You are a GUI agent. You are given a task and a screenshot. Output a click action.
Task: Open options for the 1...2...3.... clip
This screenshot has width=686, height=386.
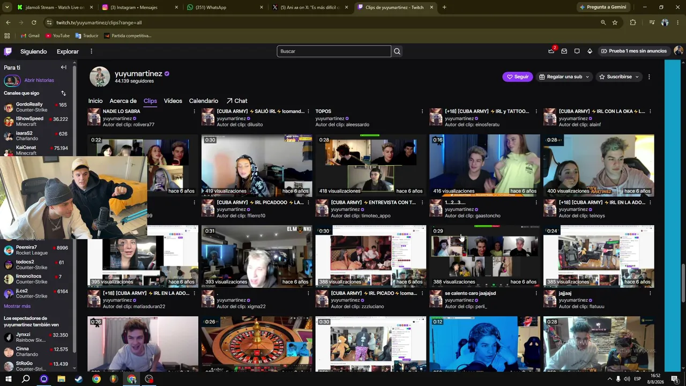point(536,203)
